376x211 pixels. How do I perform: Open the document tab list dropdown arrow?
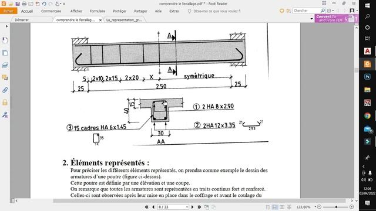pos(311,19)
